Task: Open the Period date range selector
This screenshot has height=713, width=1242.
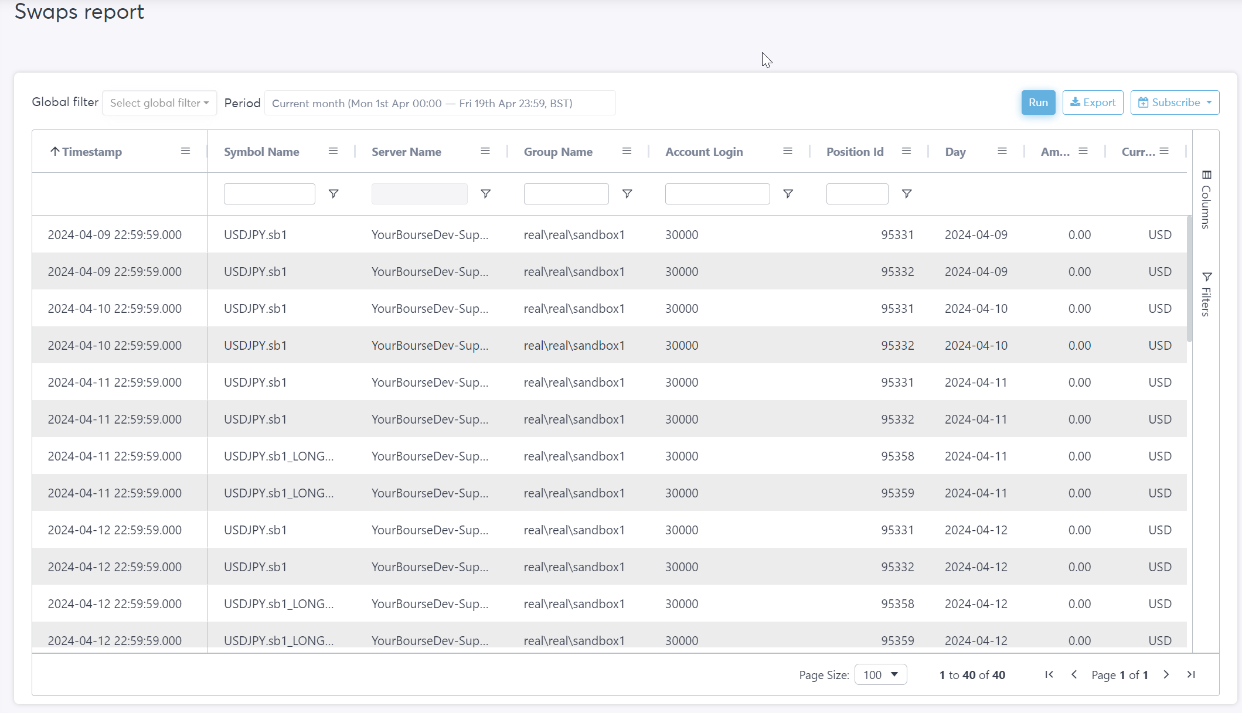Action: coord(440,103)
